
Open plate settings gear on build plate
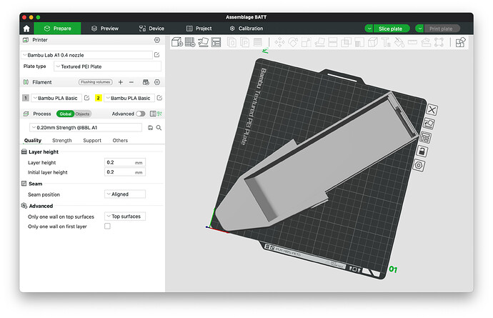coord(419,165)
